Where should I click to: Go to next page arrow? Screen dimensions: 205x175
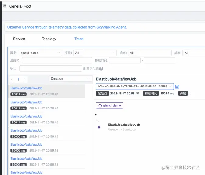[24, 79]
